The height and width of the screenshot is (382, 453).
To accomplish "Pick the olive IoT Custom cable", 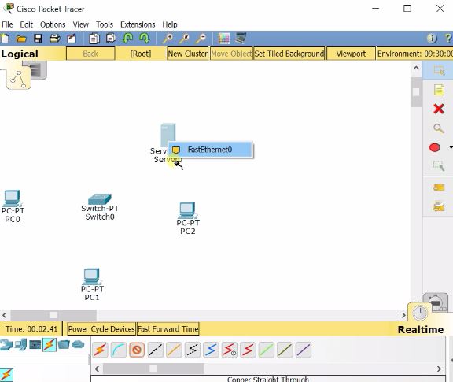I will click(x=285, y=350).
